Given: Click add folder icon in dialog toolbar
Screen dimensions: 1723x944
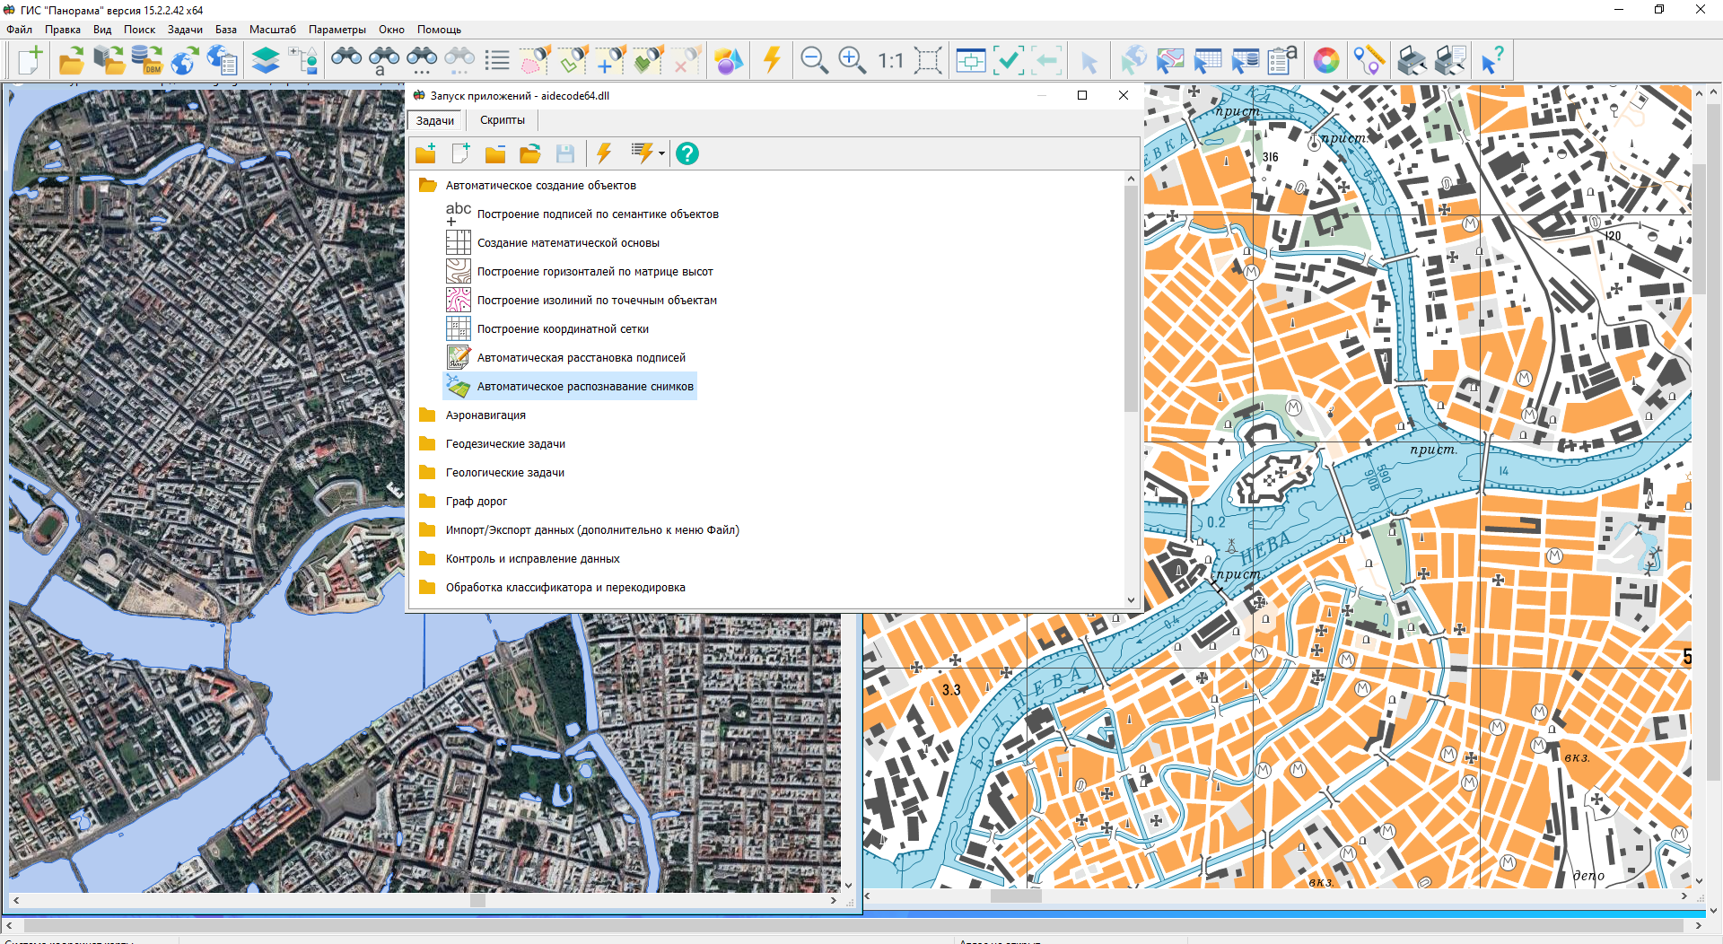Looking at the screenshot, I should [426, 154].
